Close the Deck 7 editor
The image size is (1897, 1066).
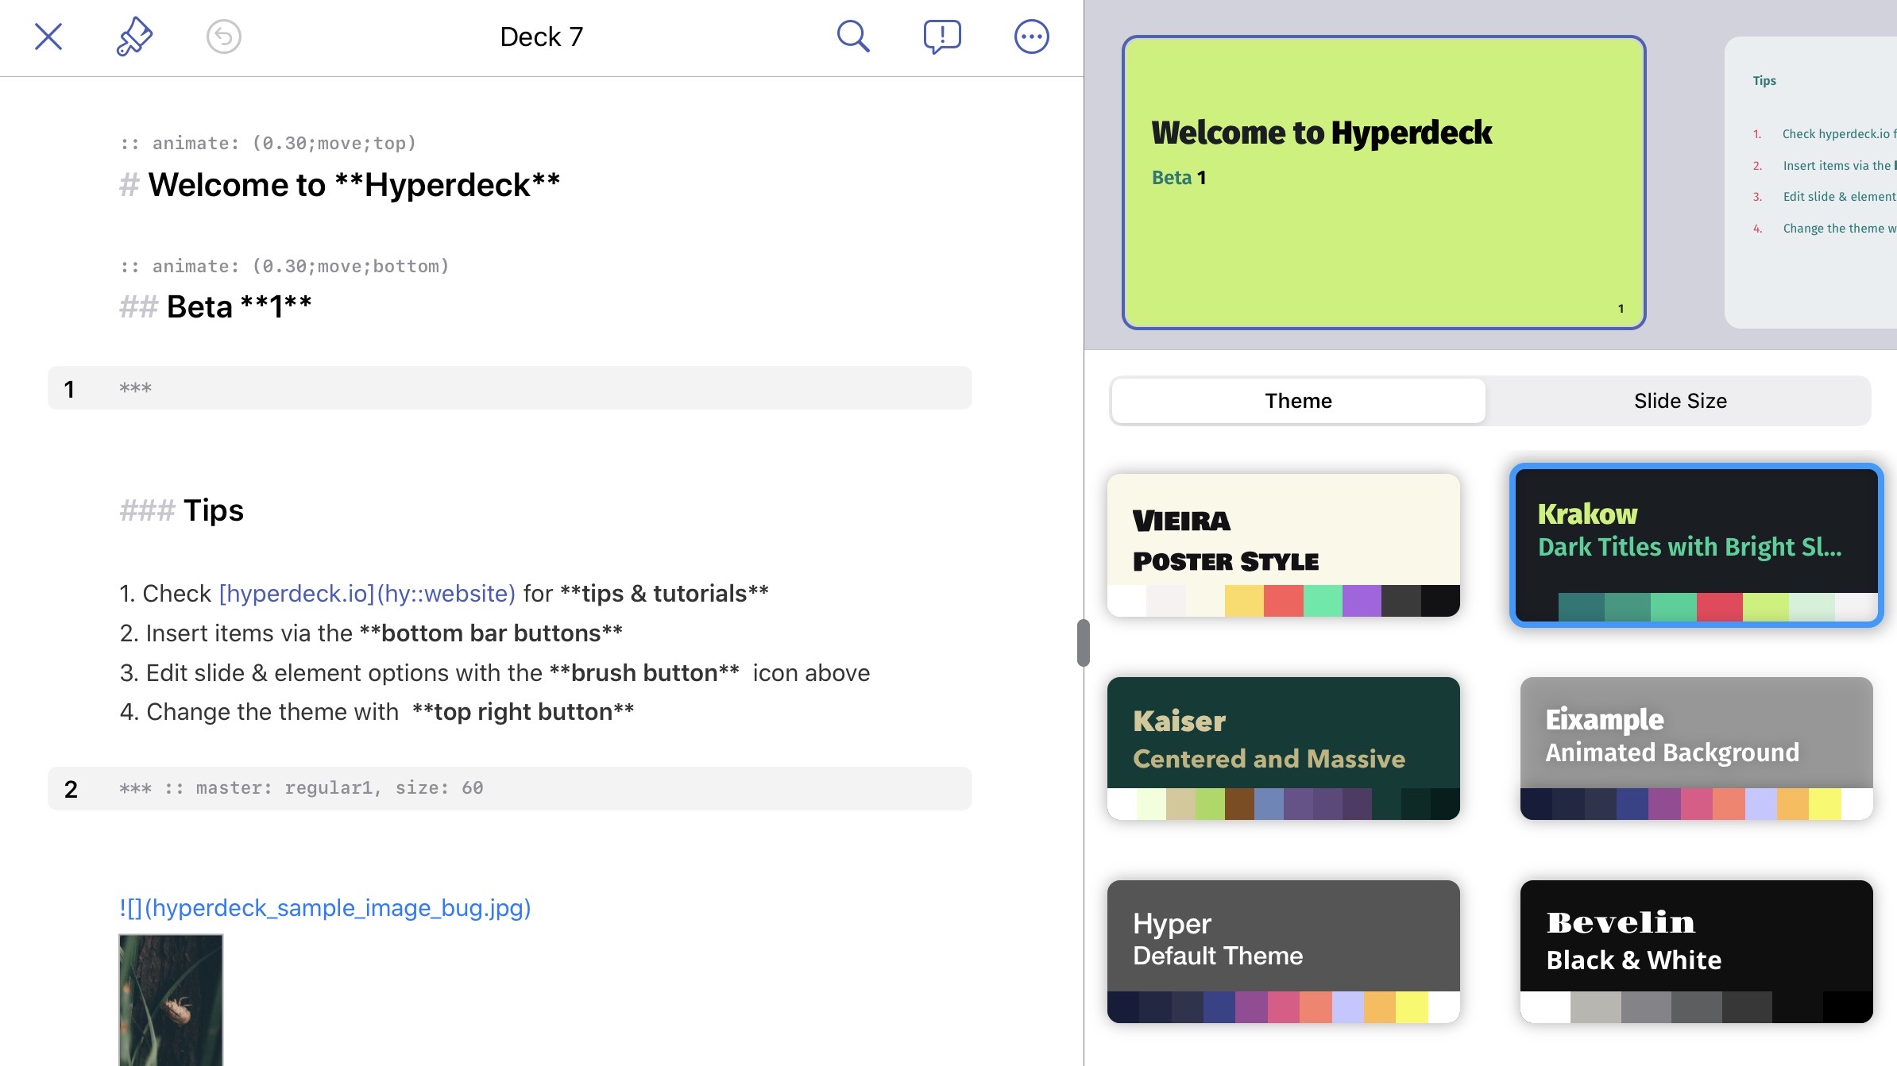[48, 37]
